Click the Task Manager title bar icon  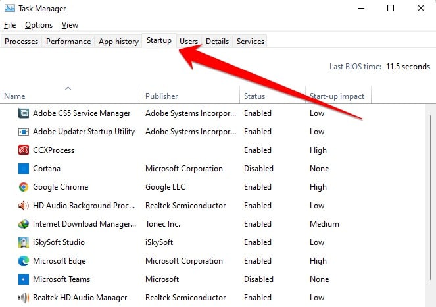10,9
